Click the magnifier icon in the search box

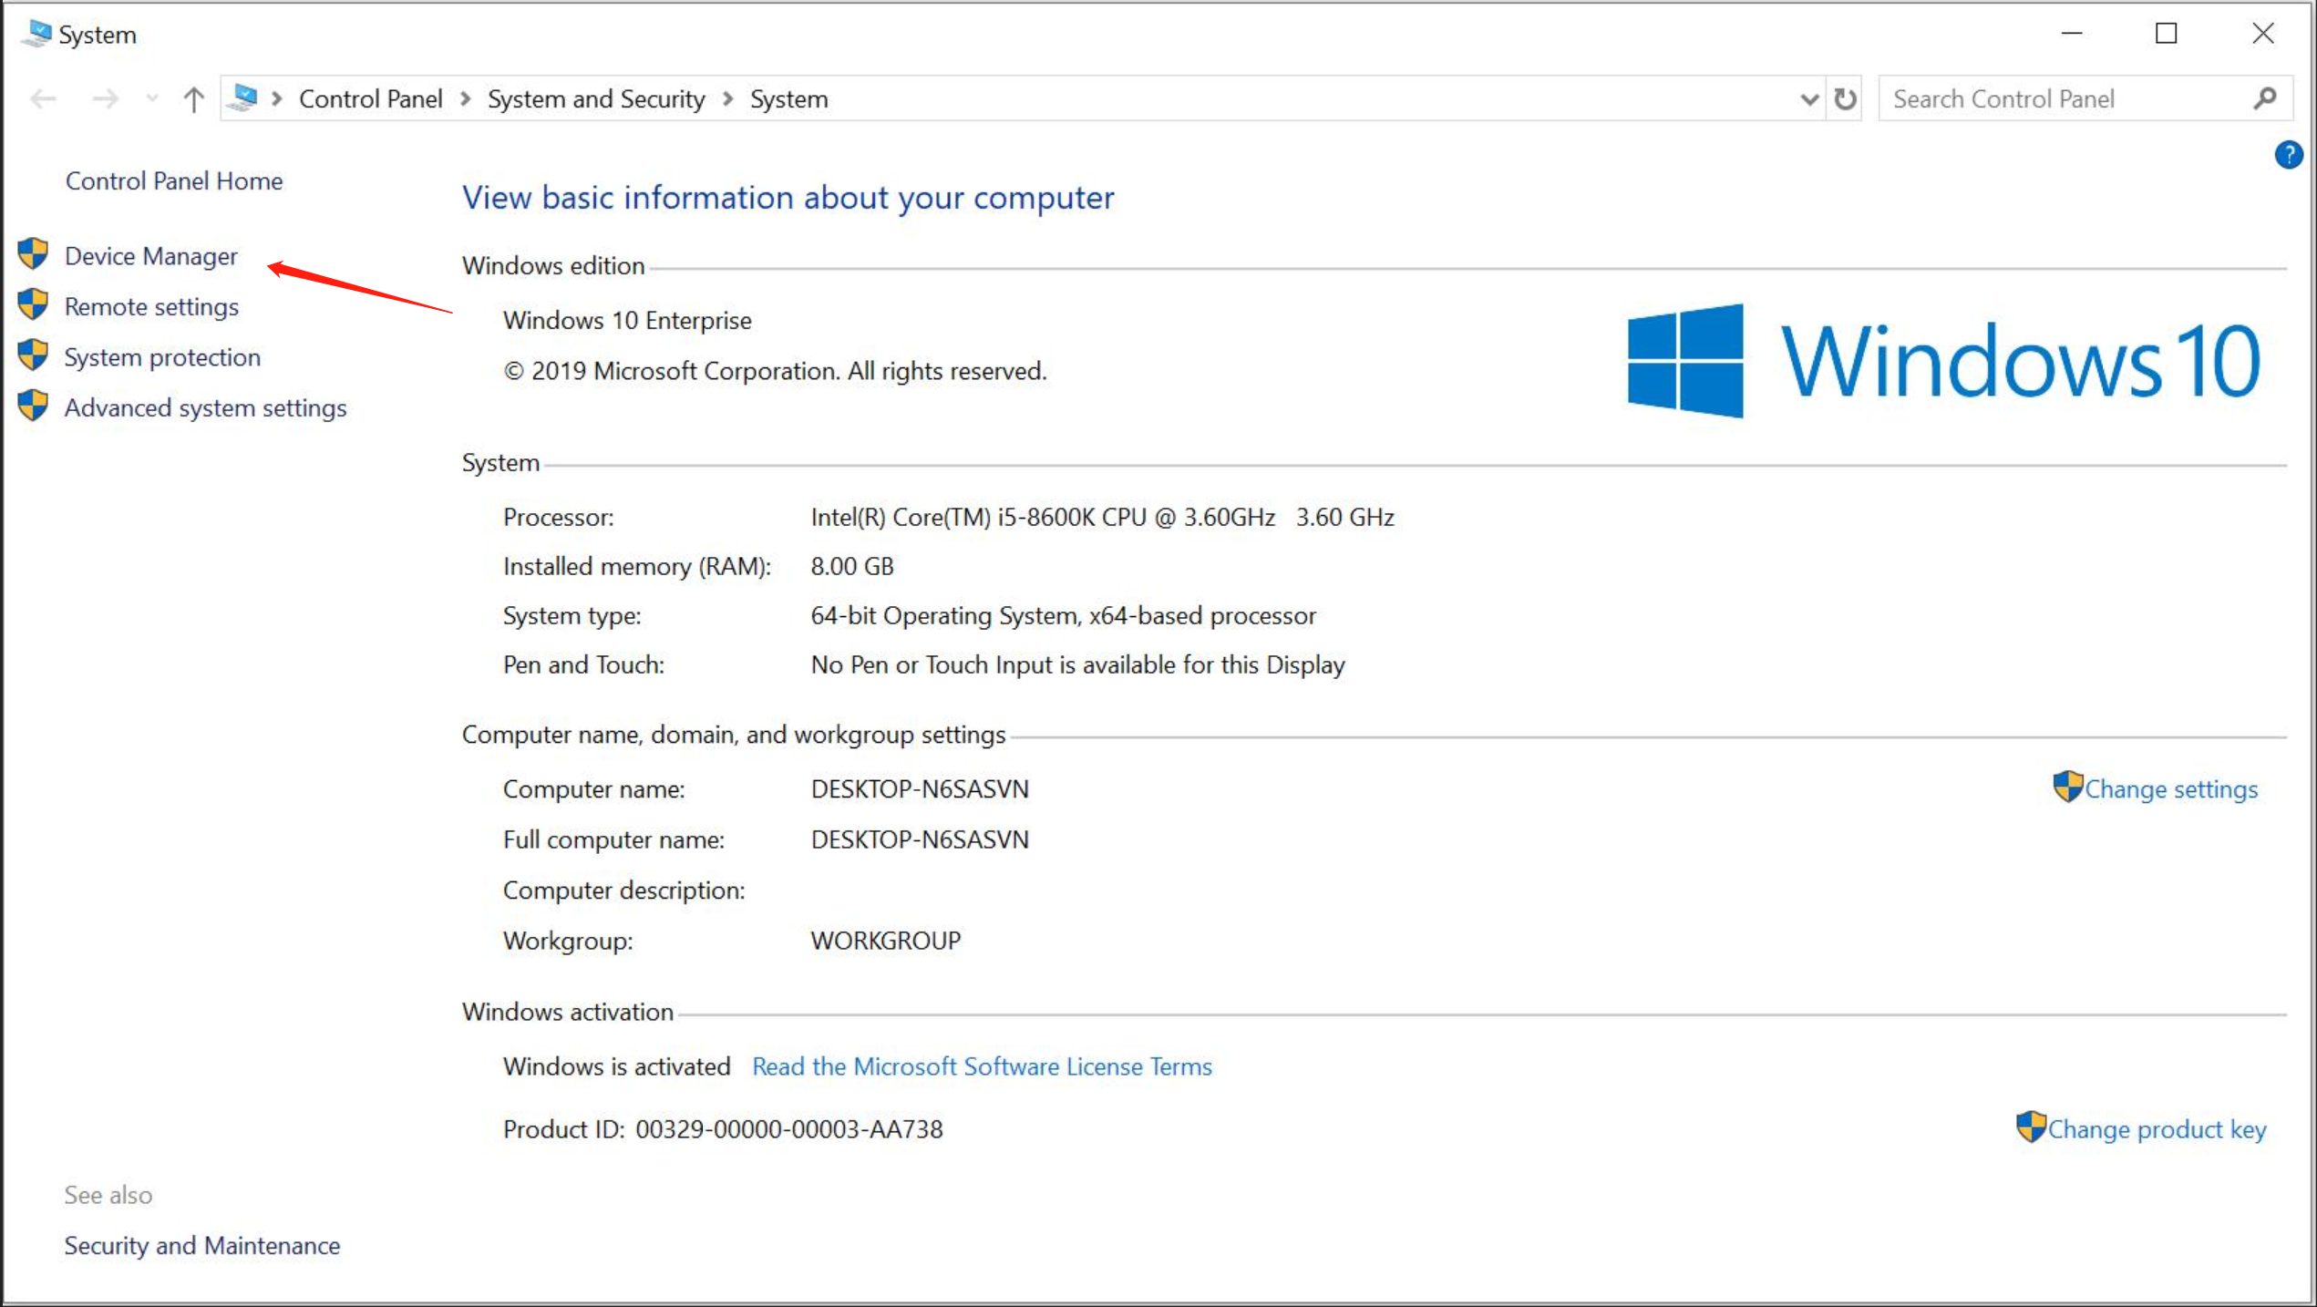tap(2265, 98)
